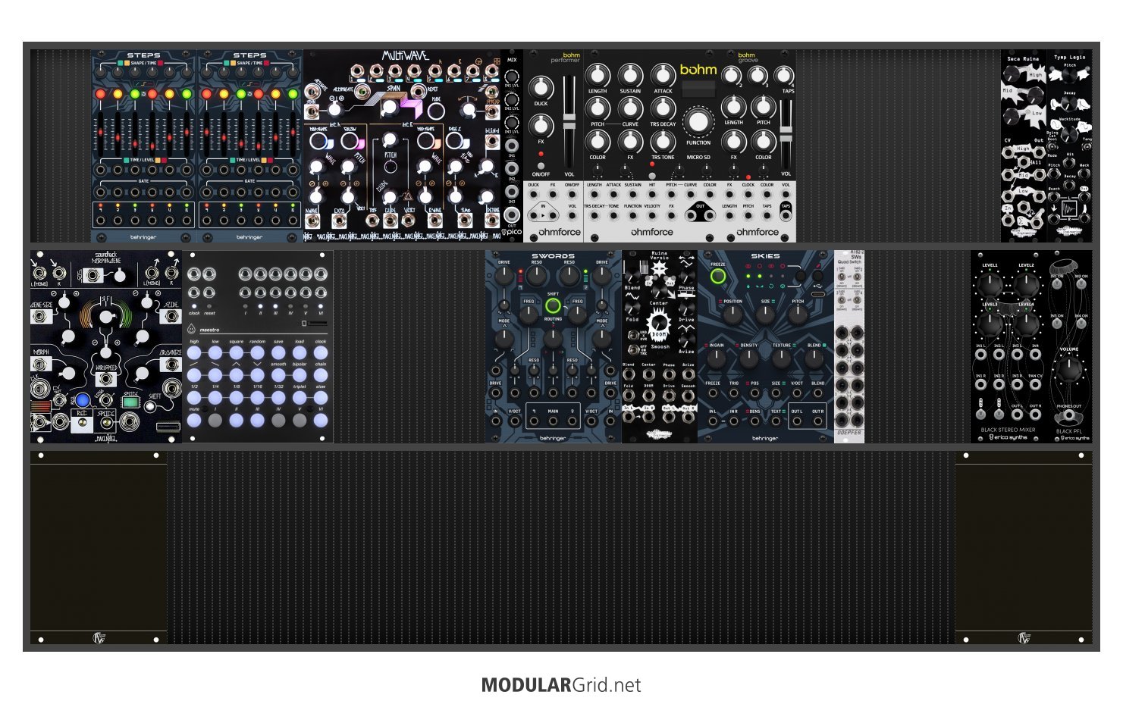Viewport: 1123px width, 701px height.
Task: Click the Bohm TRS DECAY knob
Action: (663, 108)
